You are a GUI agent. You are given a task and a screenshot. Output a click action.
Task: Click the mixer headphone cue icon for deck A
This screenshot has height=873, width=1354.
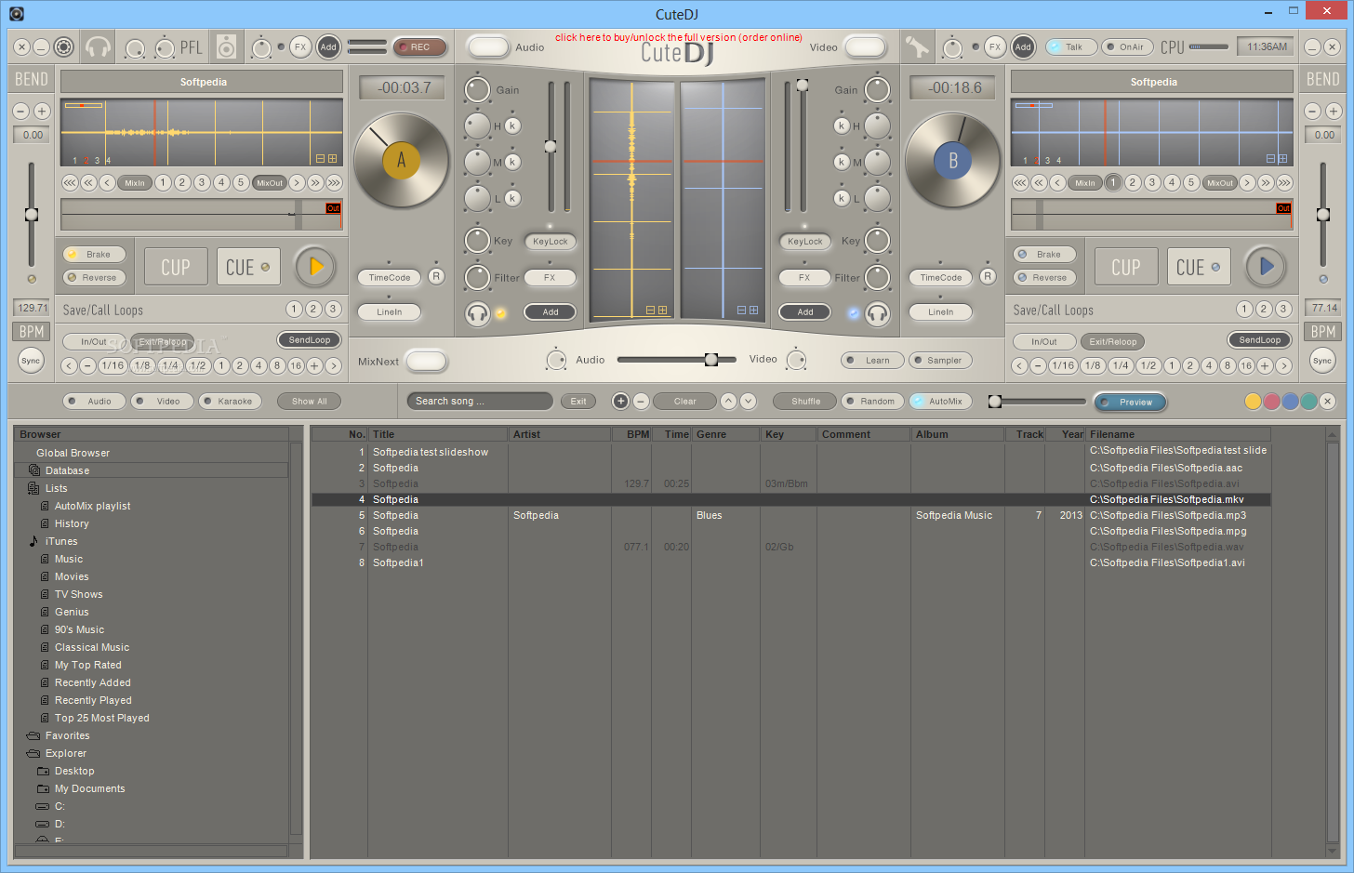[x=478, y=313]
